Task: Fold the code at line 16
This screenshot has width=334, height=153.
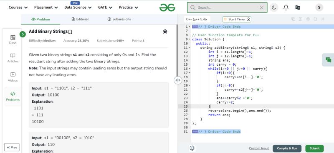Action: (x=190, y=69)
